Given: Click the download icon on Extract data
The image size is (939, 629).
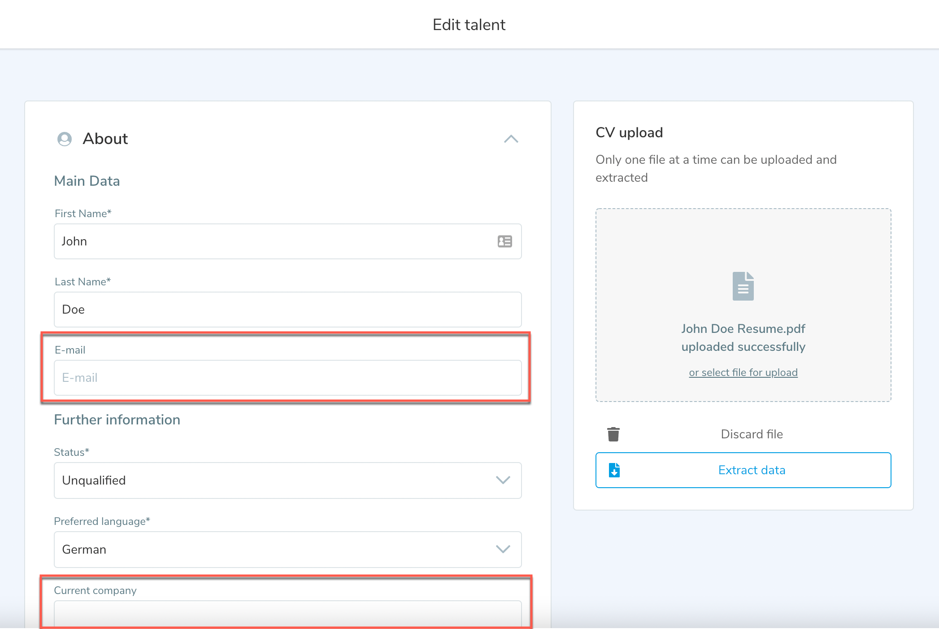Looking at the screenshot, I should point(614,470).
